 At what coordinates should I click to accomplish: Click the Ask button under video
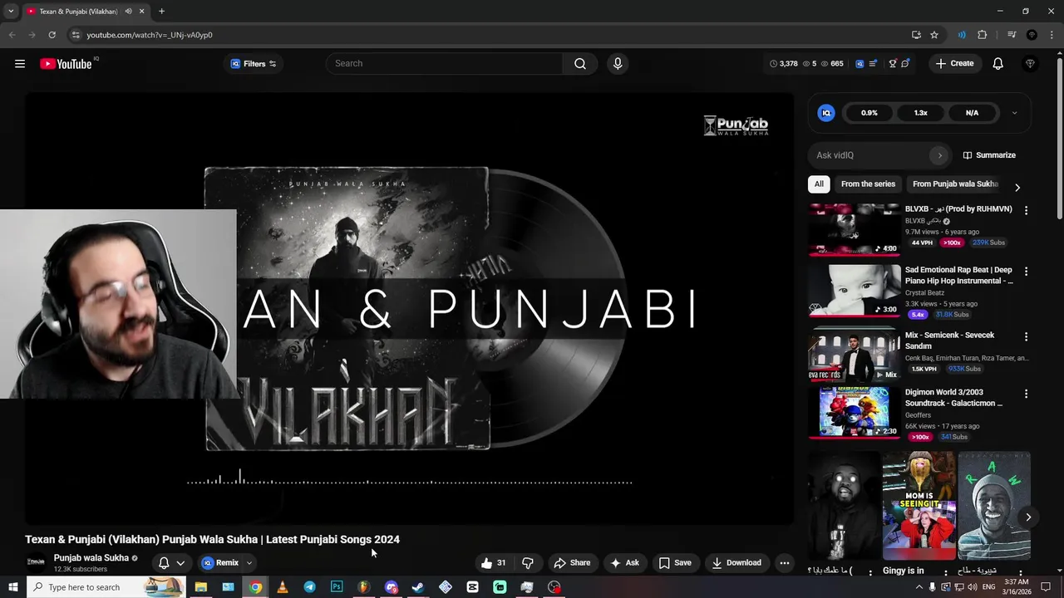[624, 563]
